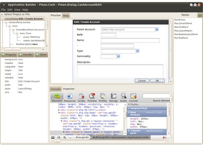
Task: Open the Commodity dropdown arrow
Action: point(119,56)
